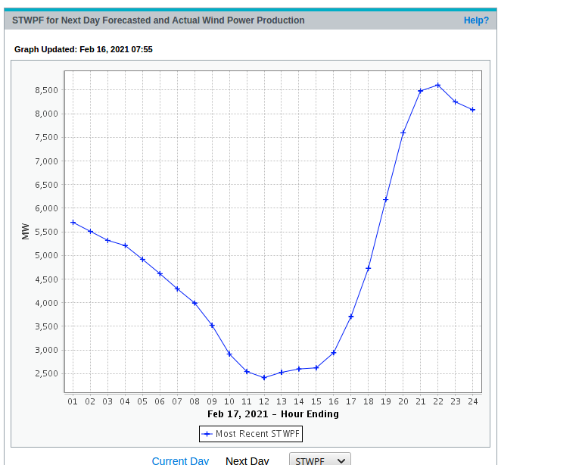Click the data point at hour 01

coord(73,223)
